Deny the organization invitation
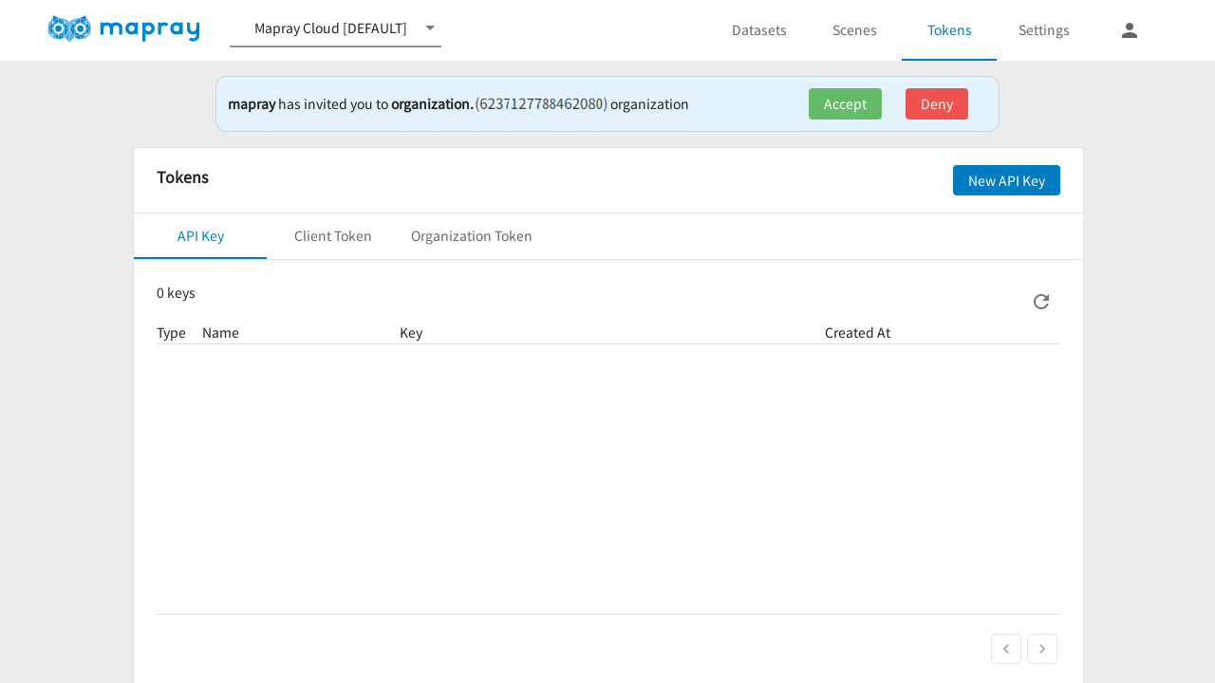This screenshot has height=683, width=1215. point(936,104)
